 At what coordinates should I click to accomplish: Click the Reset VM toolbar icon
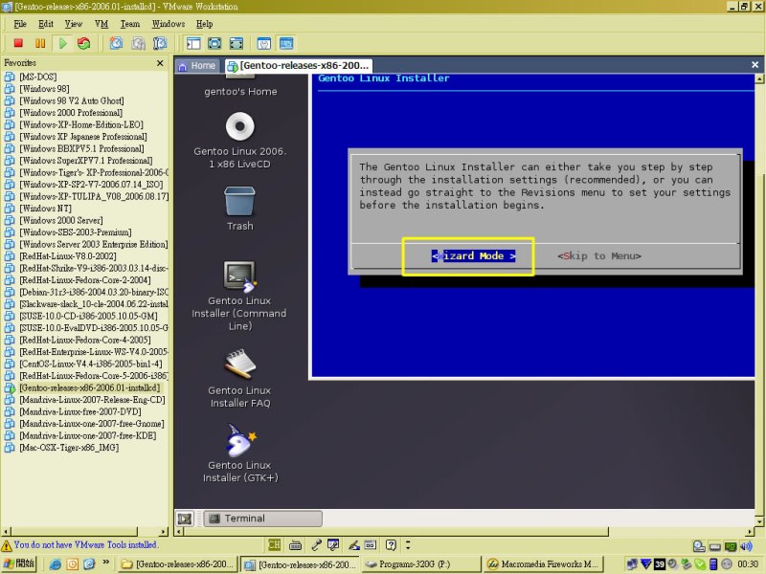[x=84, y=43]
